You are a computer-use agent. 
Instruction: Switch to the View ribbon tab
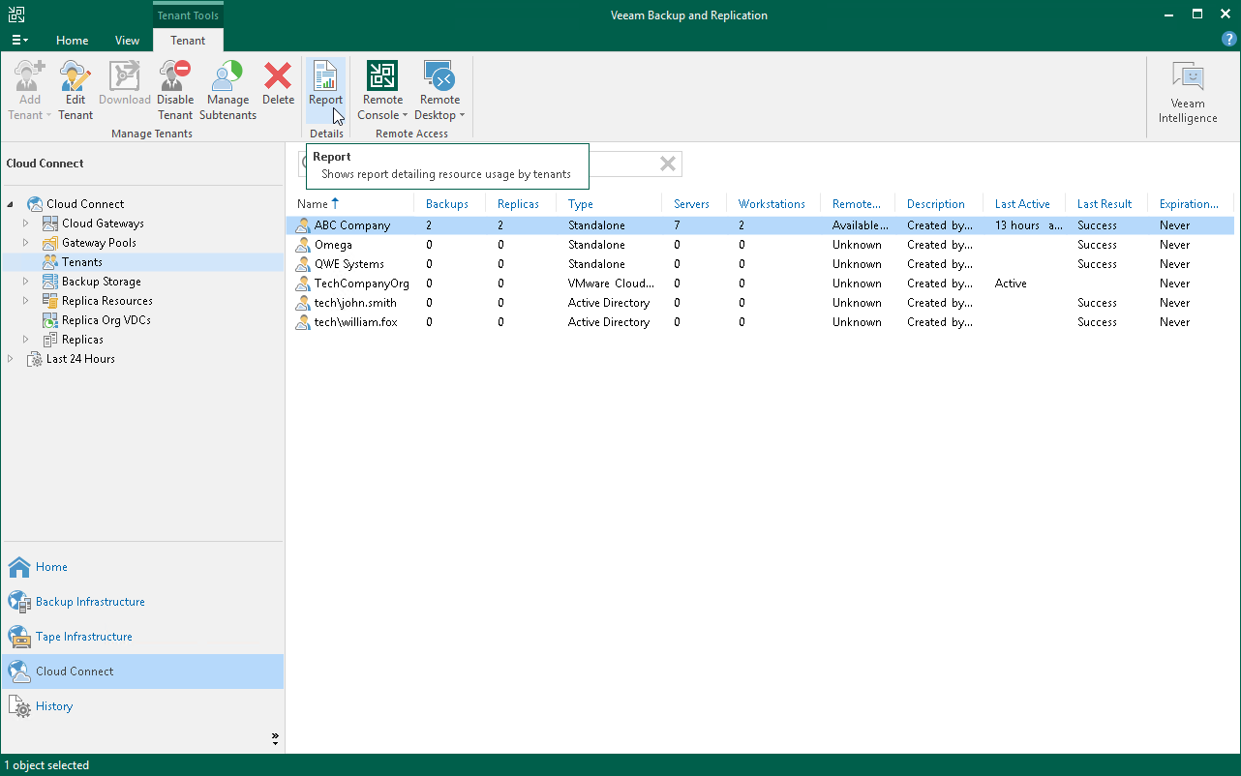(127, 41)
